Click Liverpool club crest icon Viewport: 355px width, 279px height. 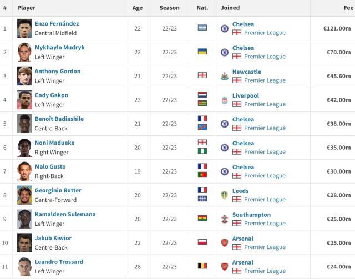point(225,100)
